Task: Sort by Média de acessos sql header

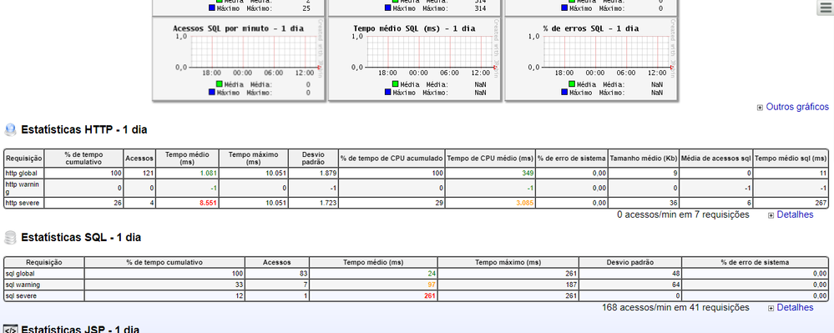Action: (716, 159)
